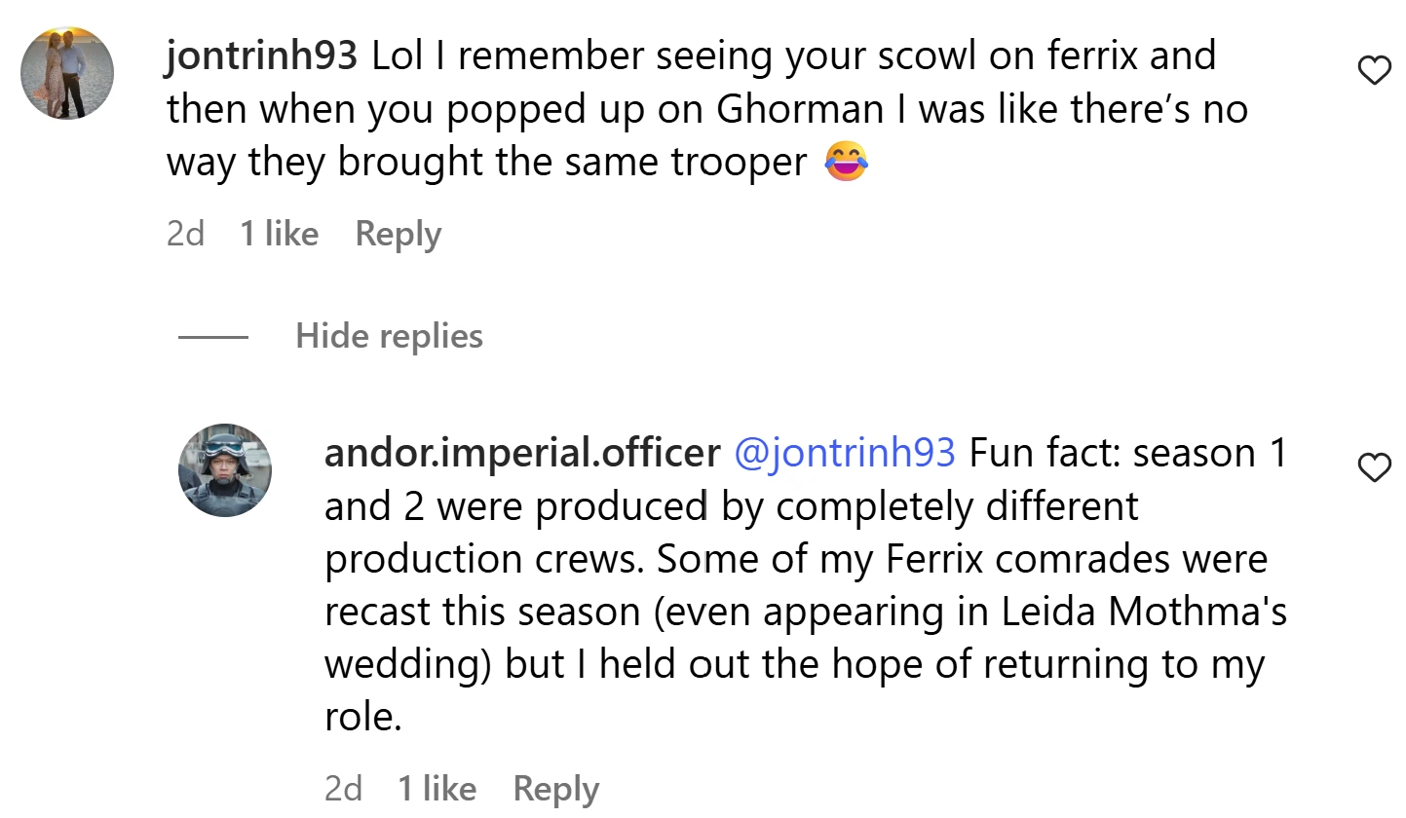The height and width of the screenshot is (818, 1406).
Task: Click the jontrinh93 username on the top comment
Action: pyautogui.click(x=262, y=56)
